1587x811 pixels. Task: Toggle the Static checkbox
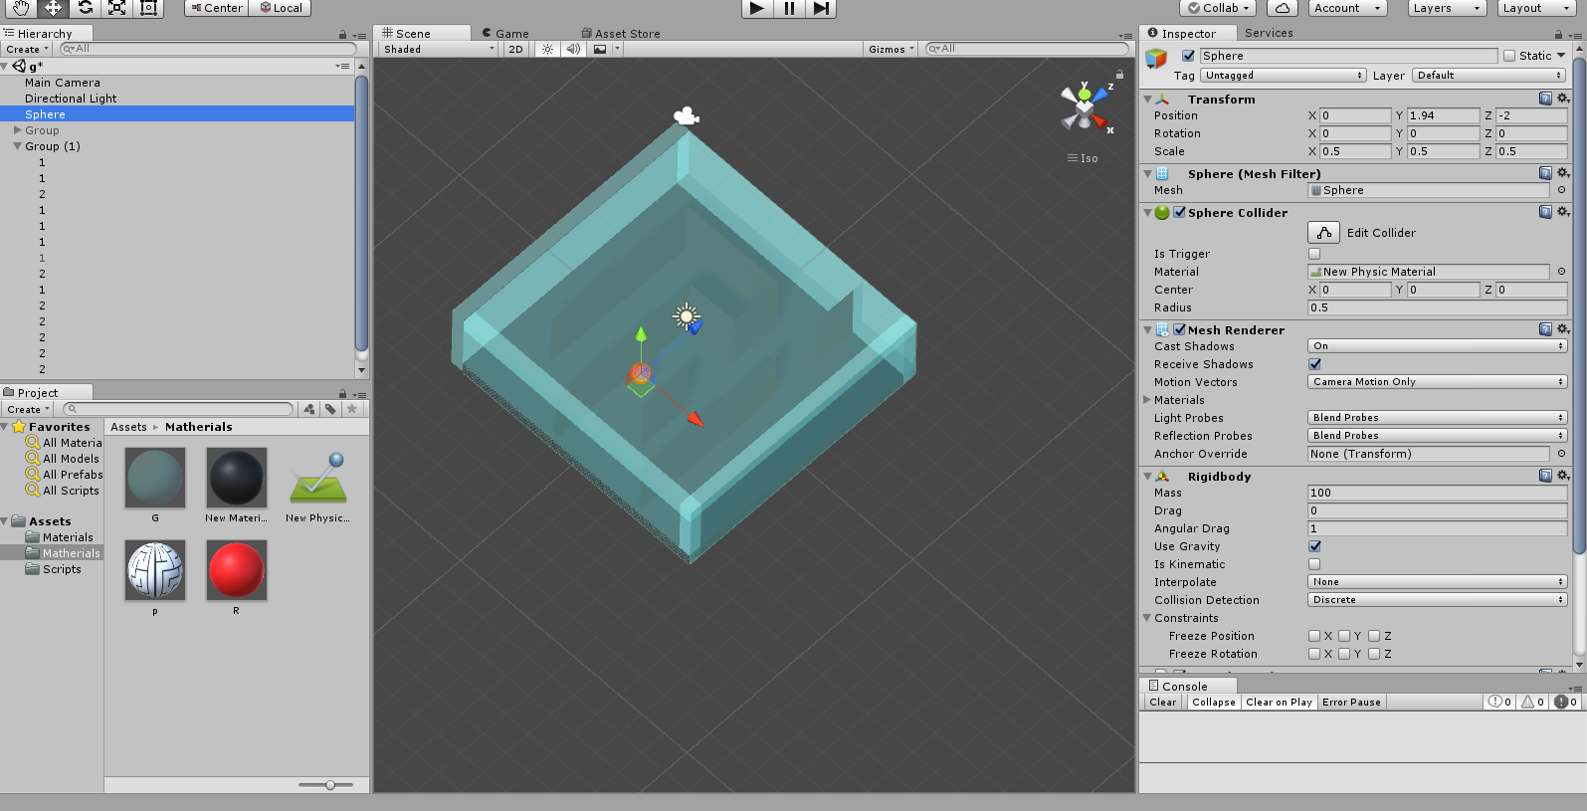click(x=1509, y=56)
